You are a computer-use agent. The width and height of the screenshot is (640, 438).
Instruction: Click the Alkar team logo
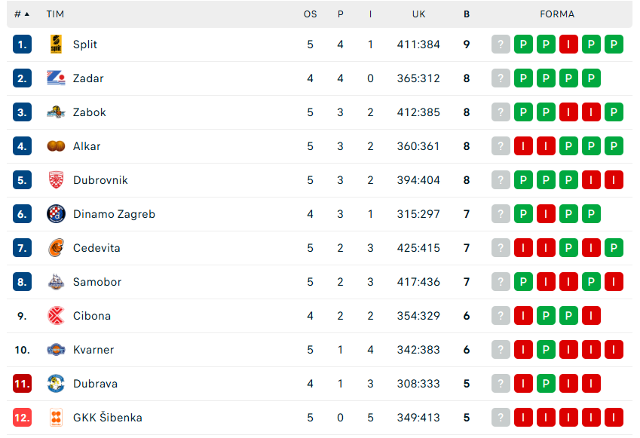(x=56, y=146)
